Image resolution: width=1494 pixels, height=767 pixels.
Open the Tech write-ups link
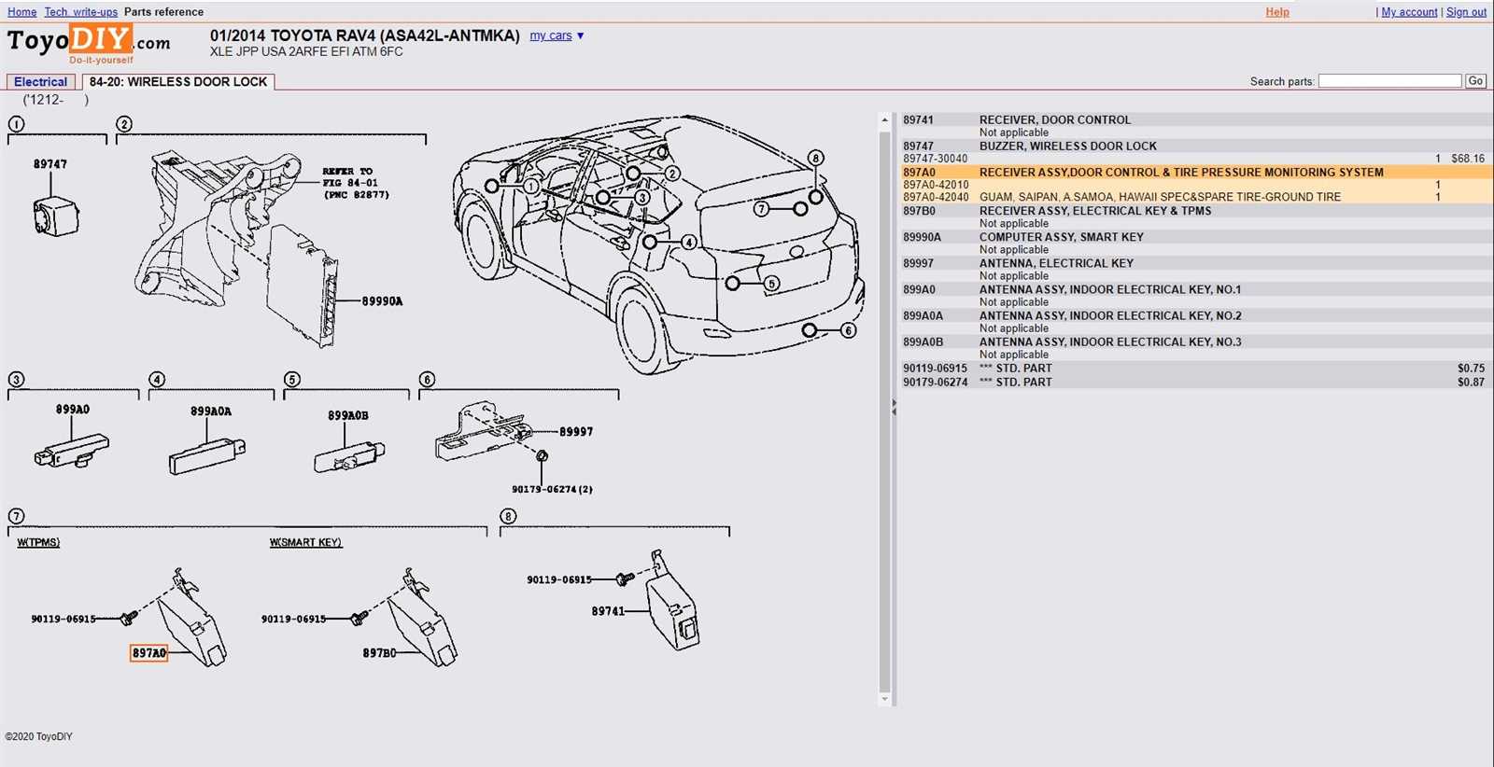click(x=81, y=12)
